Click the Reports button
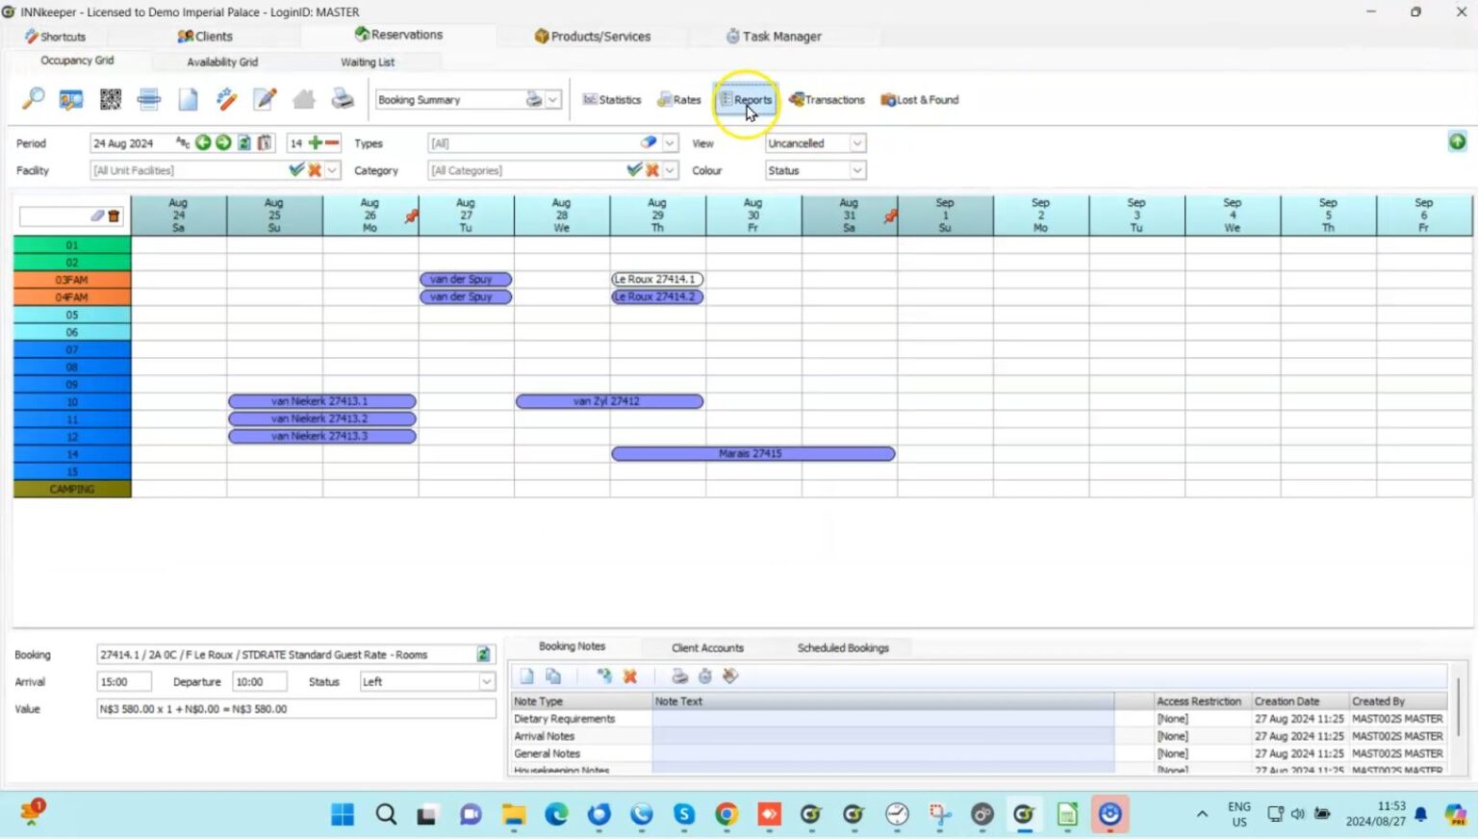Screen dimensions: 1478x839 point(747,99)
